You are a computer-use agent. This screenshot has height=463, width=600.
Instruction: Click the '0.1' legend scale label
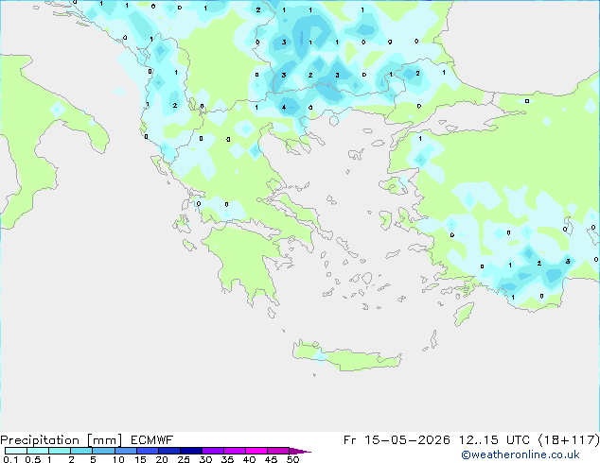[10, 459]
